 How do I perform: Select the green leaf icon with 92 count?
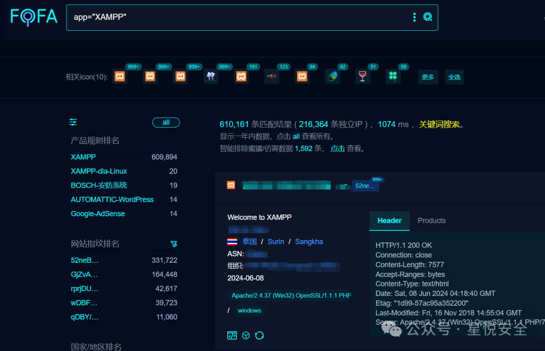click(333, 76)
